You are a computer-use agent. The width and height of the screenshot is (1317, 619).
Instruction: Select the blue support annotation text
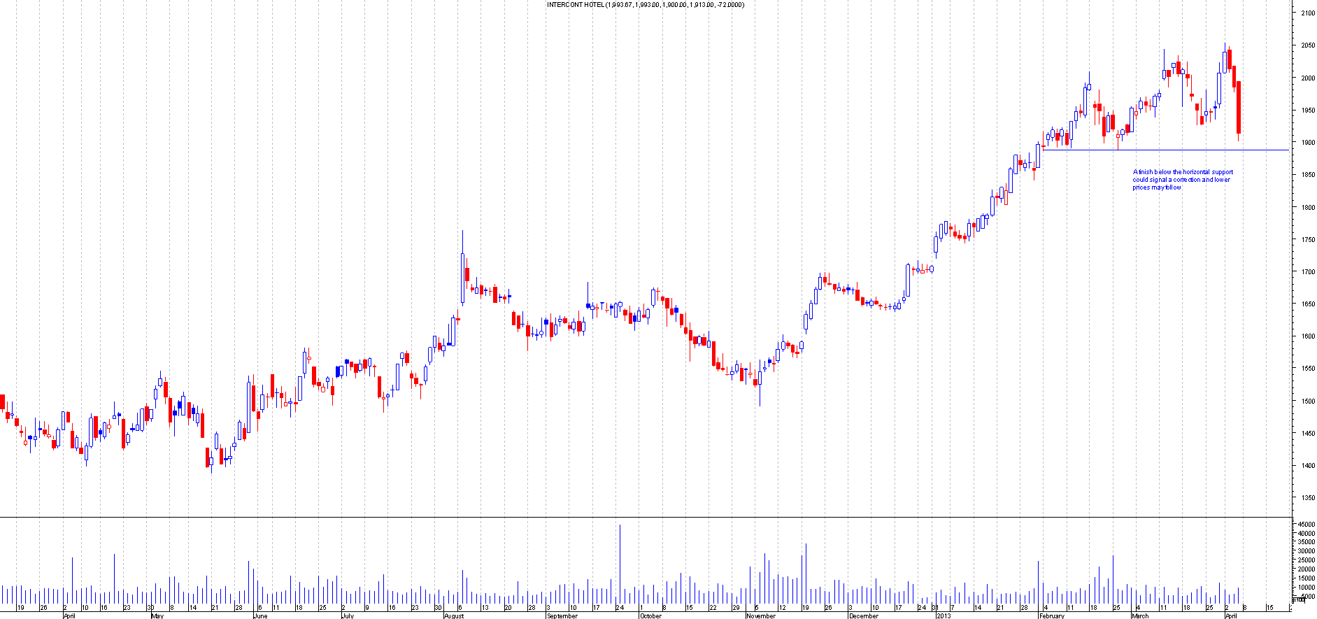(x=1182, y=180)
